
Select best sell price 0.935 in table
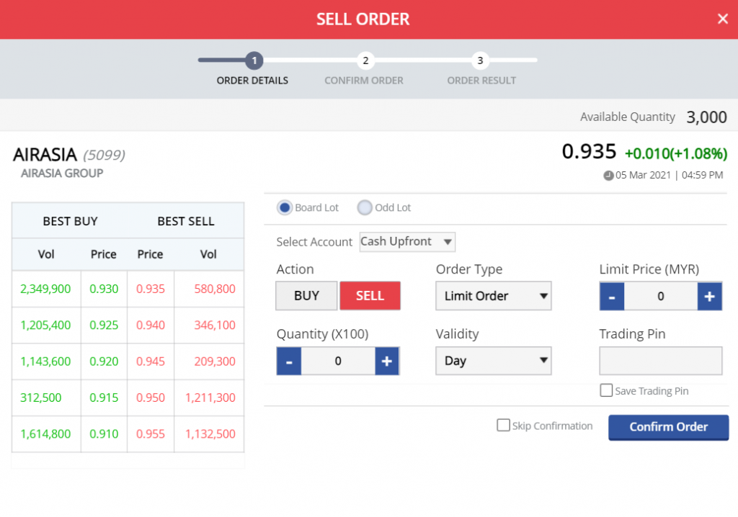151,289
